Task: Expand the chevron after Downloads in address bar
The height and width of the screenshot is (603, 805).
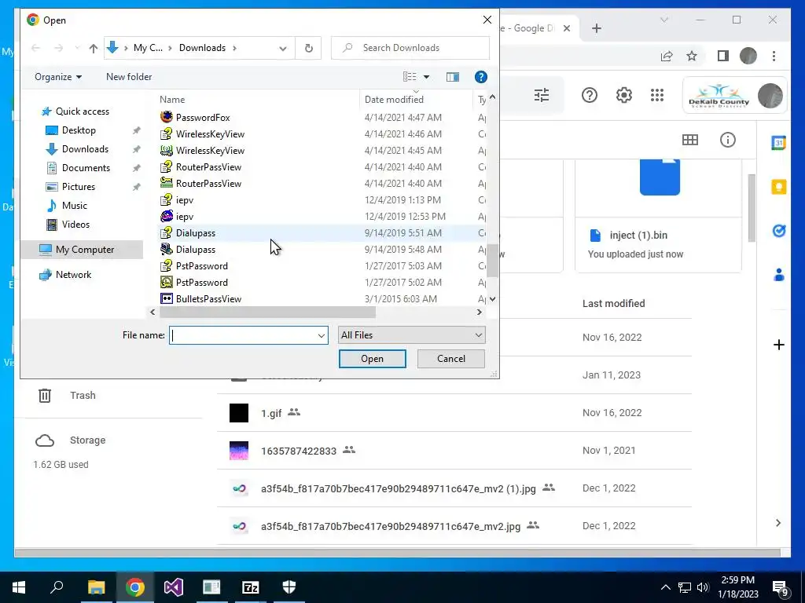Action: pos(234,48)
